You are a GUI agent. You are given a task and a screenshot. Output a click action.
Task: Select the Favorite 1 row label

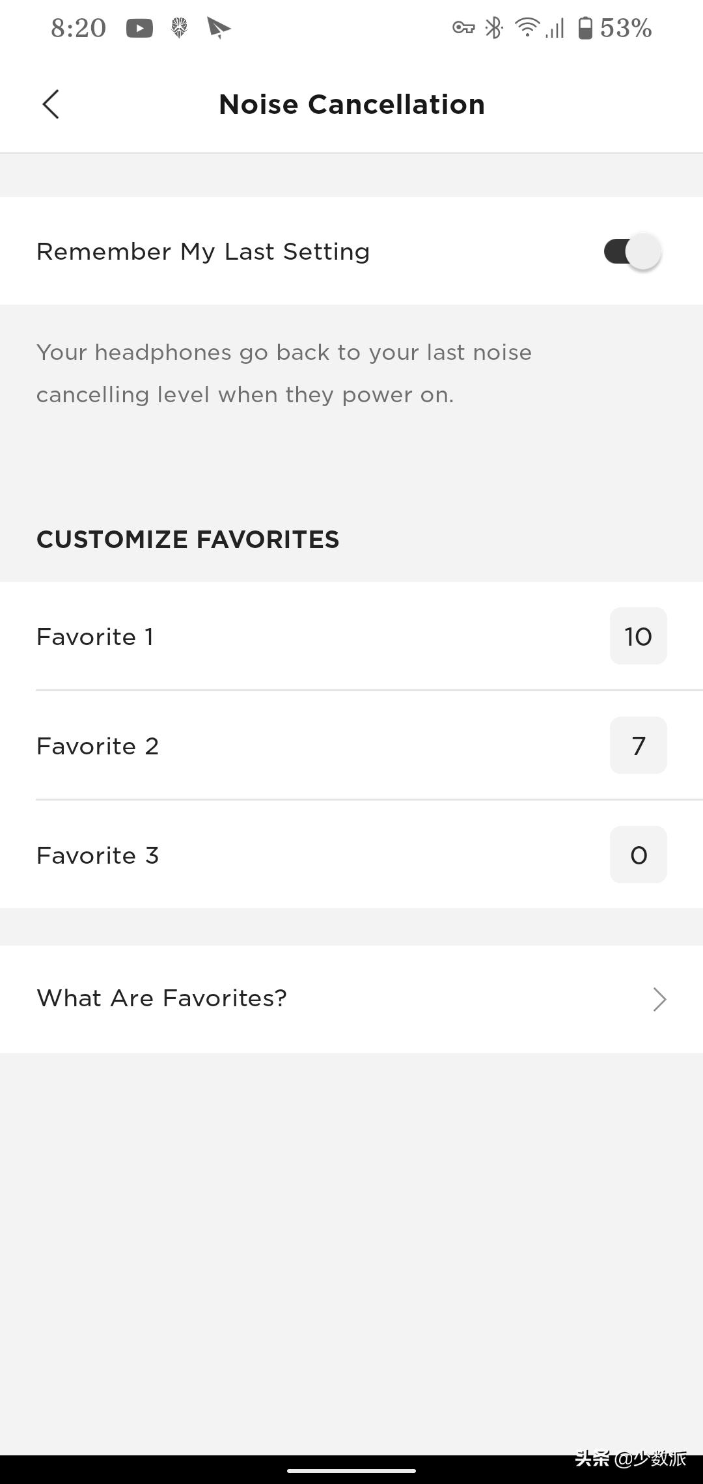[95, 637]
